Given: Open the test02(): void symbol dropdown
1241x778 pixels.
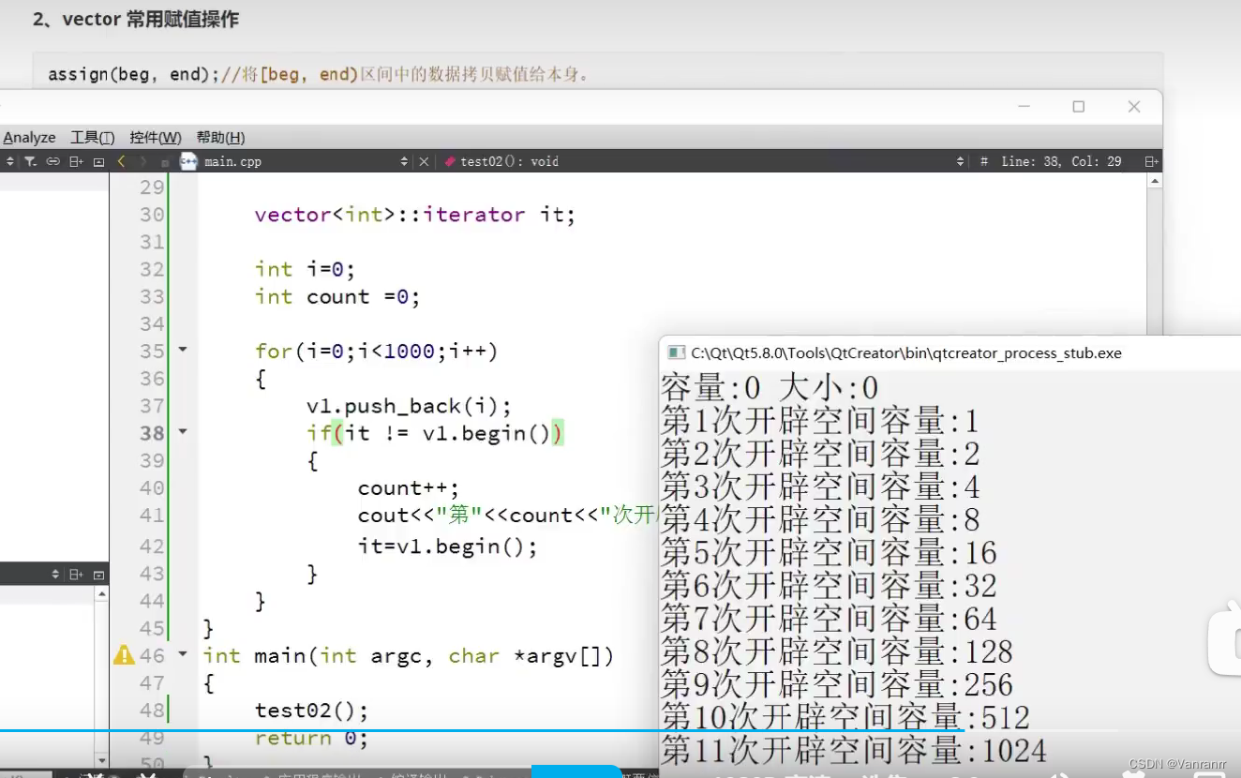Looking at the screenshot, I should click(960, 161).
